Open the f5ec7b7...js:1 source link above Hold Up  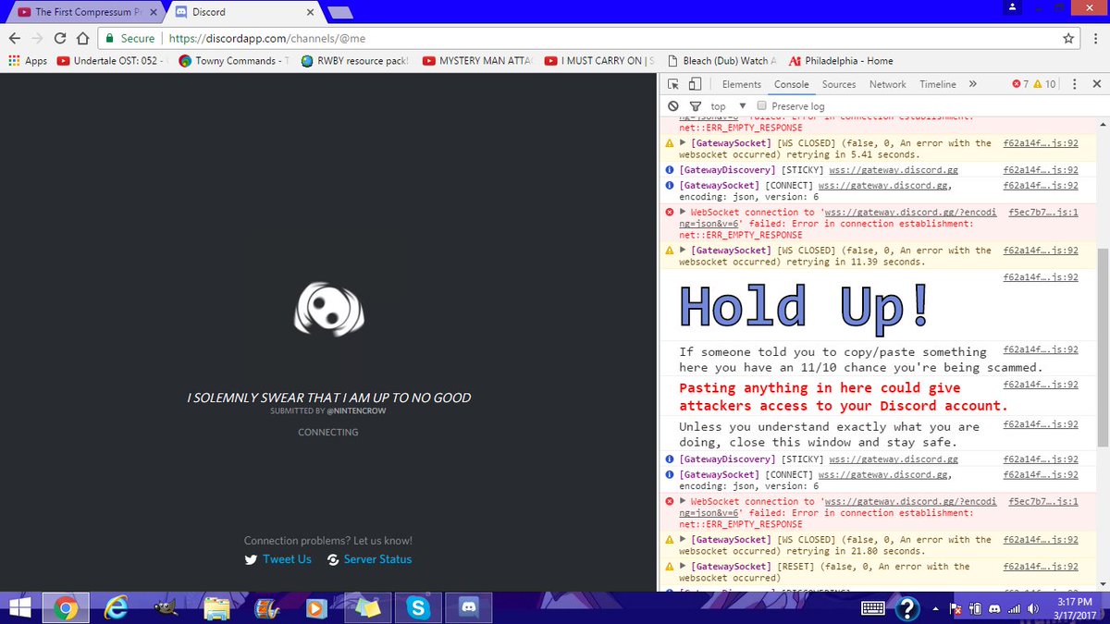pos(1042,213)
